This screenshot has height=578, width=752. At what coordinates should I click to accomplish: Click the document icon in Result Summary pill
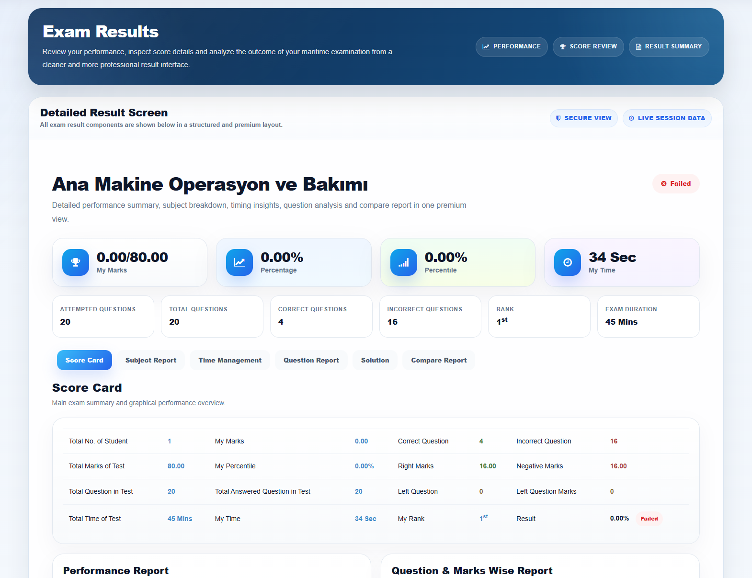(638, 47)
